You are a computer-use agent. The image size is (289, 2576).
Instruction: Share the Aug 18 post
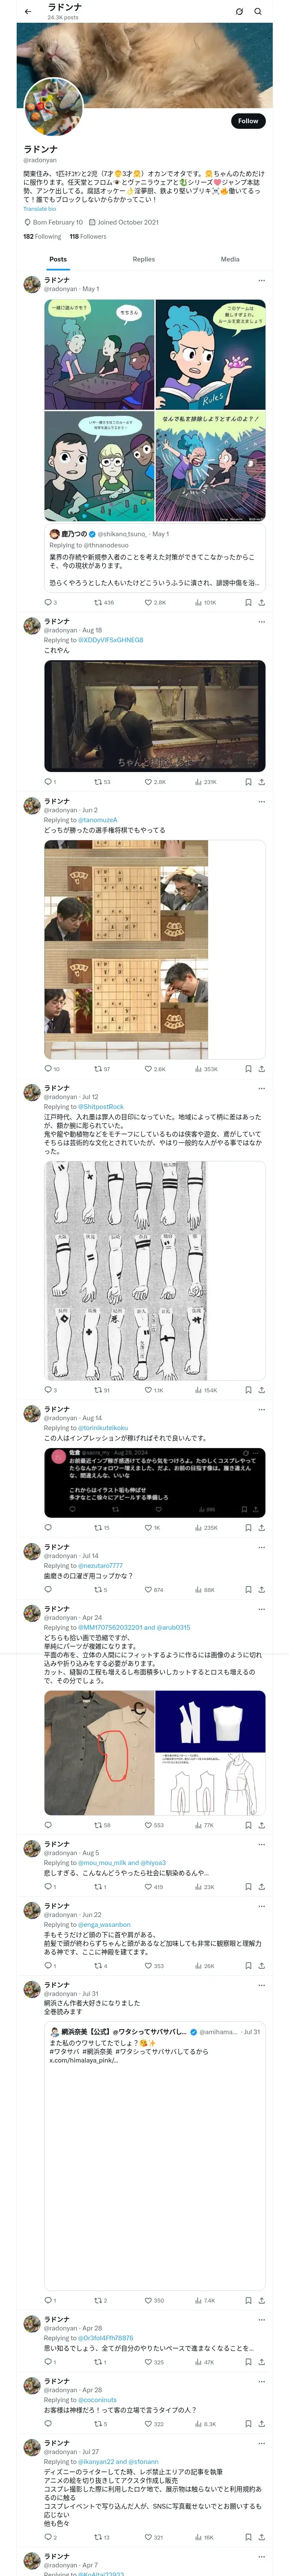pyautogui.click(x=261, y=782)
